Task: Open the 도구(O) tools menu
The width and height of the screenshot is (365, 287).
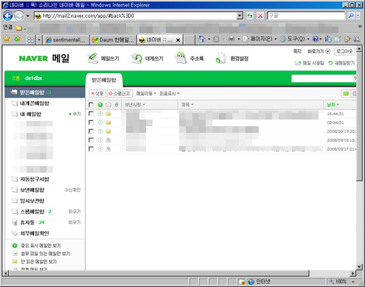Action: 295,39
